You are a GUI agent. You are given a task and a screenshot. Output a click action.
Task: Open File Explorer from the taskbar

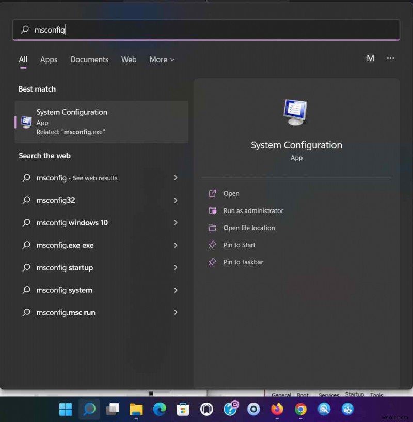(136, 409)
